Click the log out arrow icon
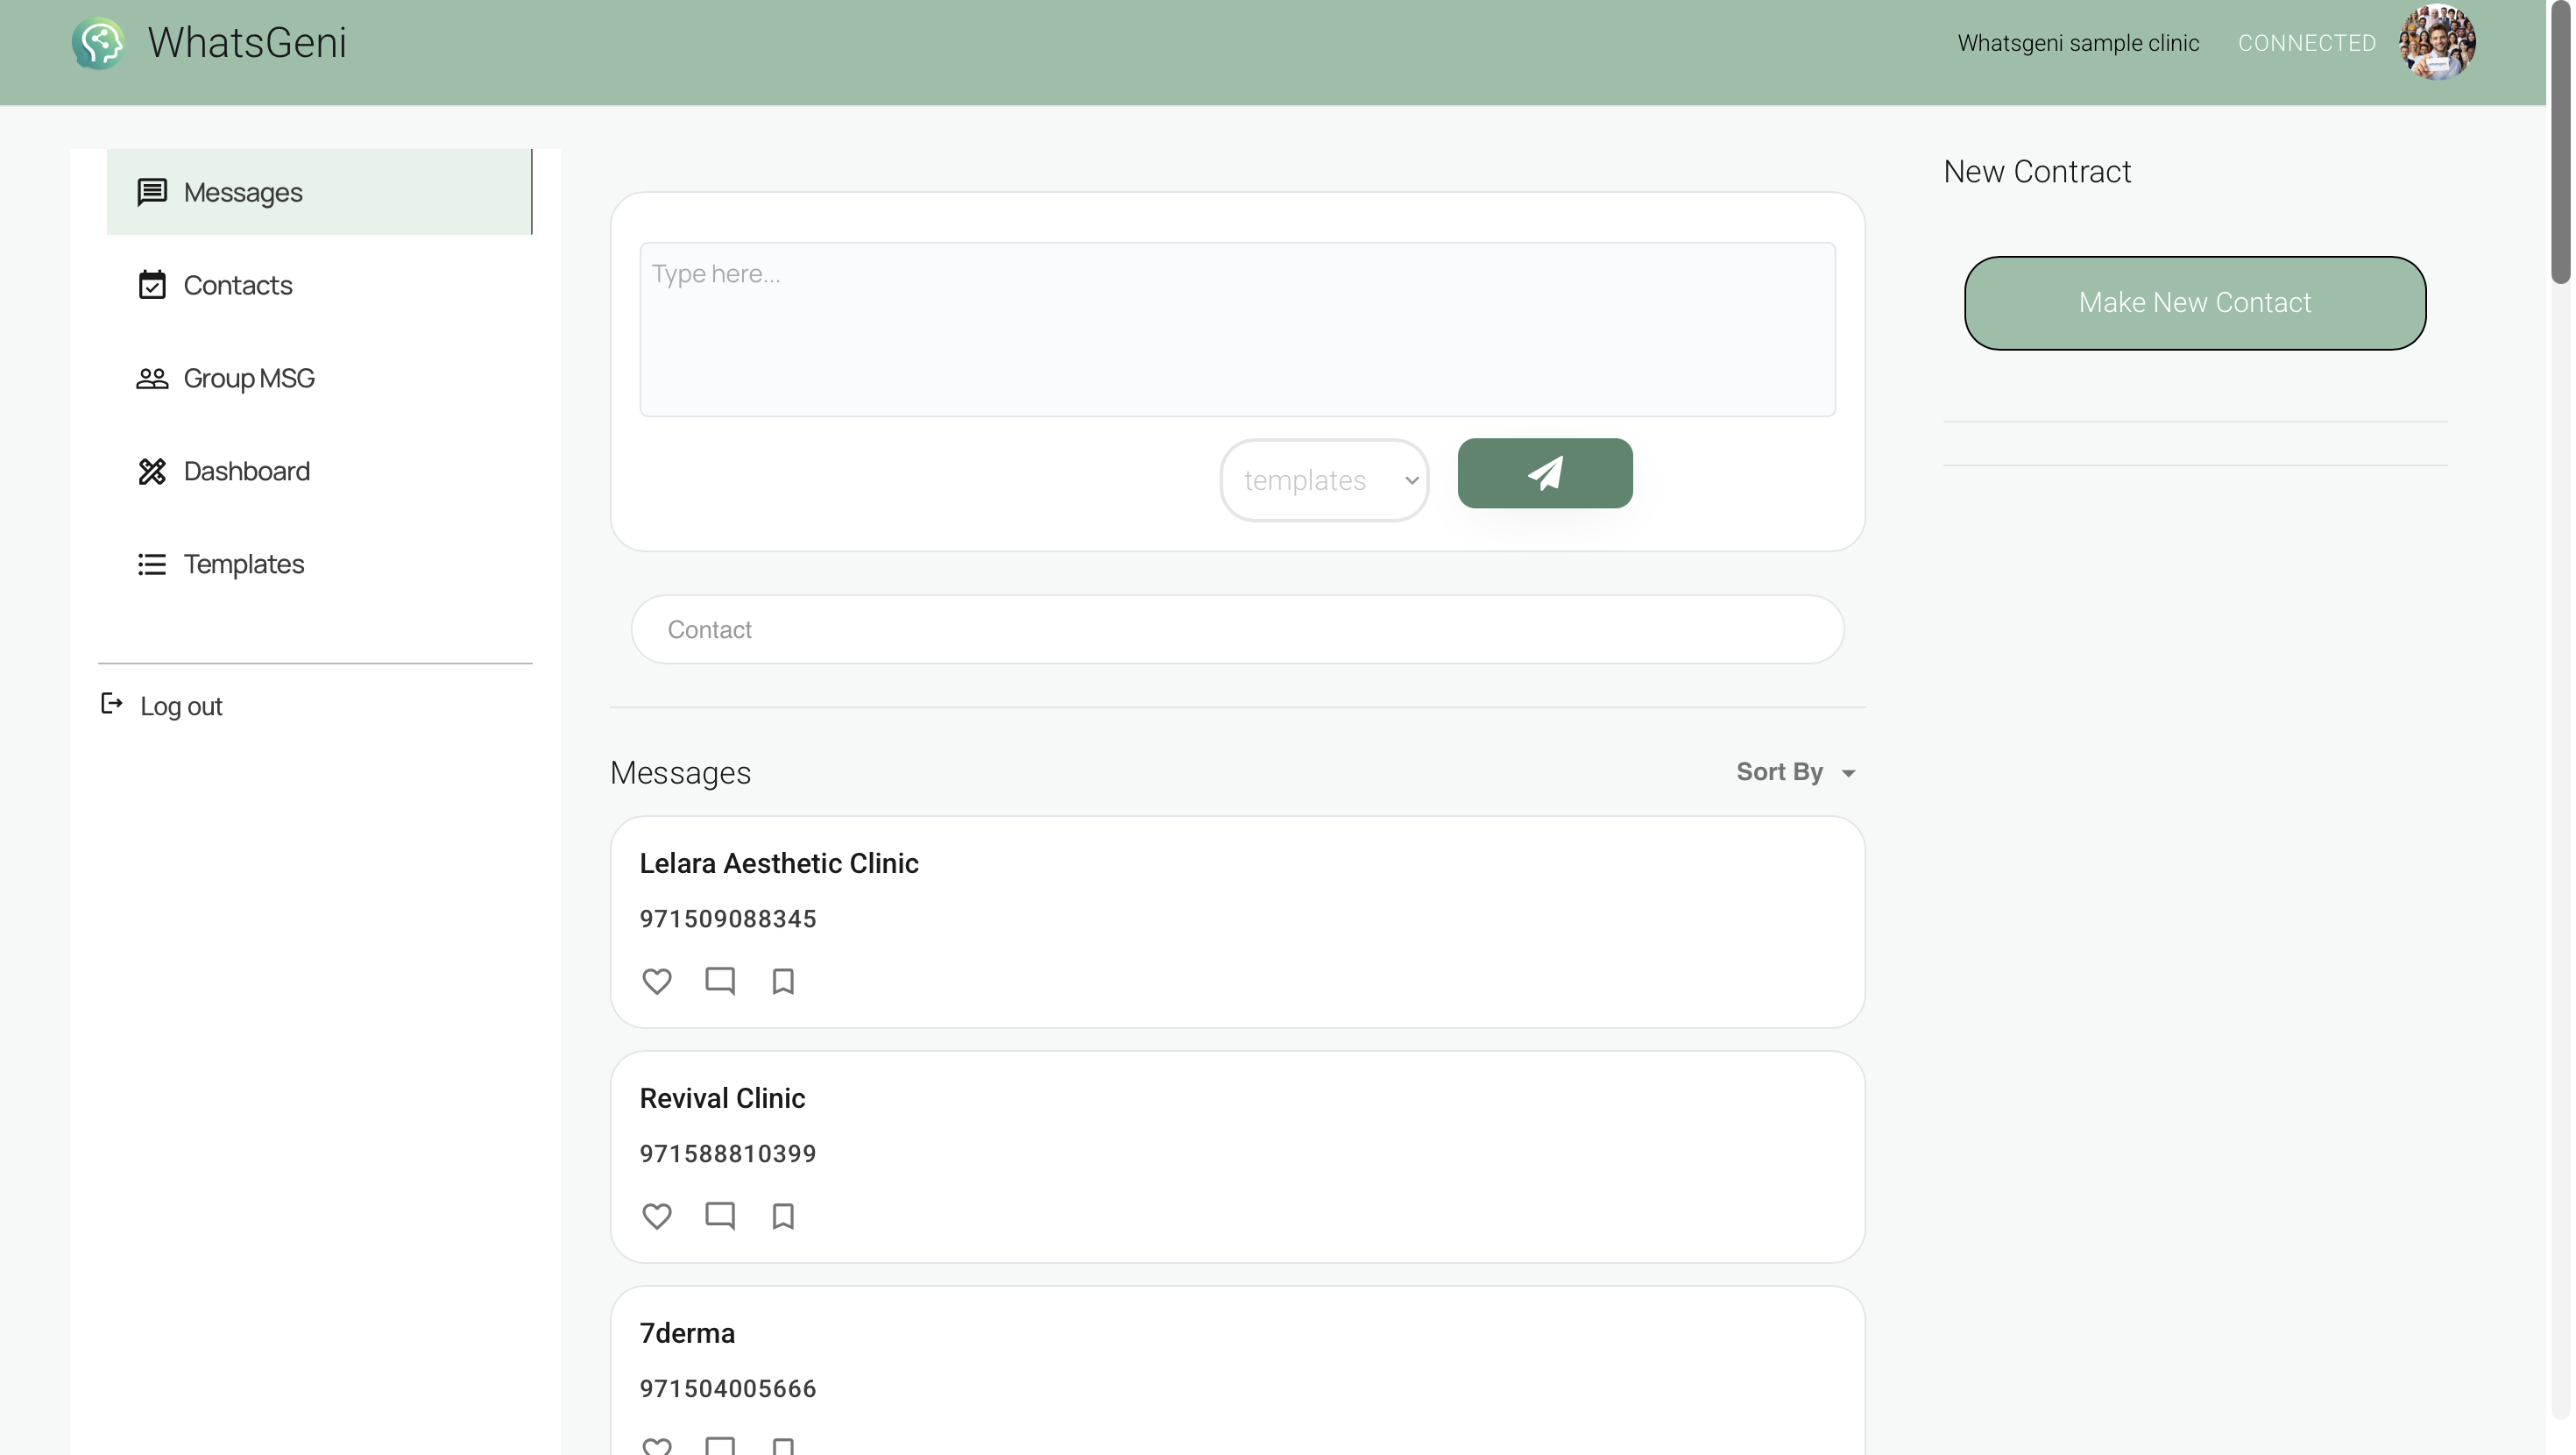The height and width of the screenshot is (1455, 2576). click(112, 704)
